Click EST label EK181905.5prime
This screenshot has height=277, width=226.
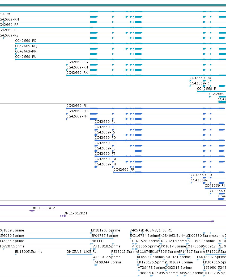click(105, 230)
